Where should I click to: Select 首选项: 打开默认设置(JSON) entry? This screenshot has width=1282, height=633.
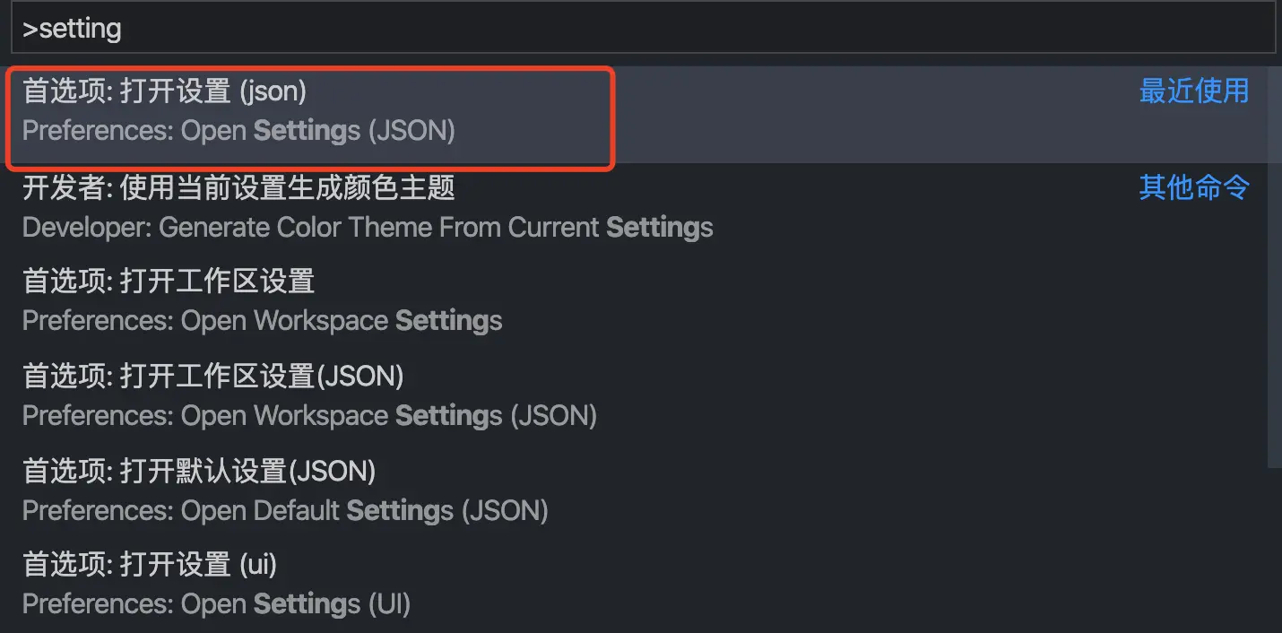[x=199, y=471]
